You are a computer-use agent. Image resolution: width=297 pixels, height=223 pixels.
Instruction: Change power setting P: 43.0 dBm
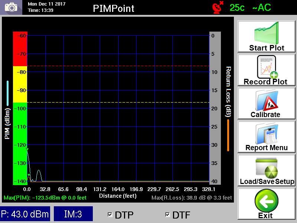point(25,214)
